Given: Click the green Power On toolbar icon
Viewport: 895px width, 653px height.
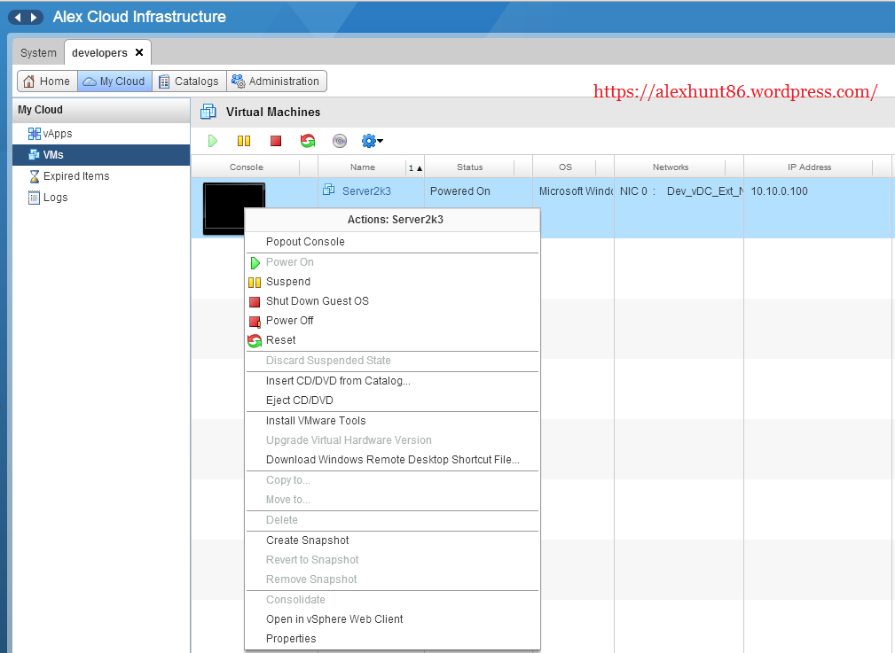Looking at the screenshot, I should (x=213, y=141).
